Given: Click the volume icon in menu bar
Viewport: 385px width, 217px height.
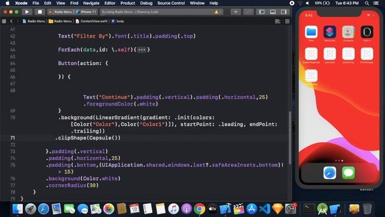Looking at the screenshot, I should tap(307, 3).
